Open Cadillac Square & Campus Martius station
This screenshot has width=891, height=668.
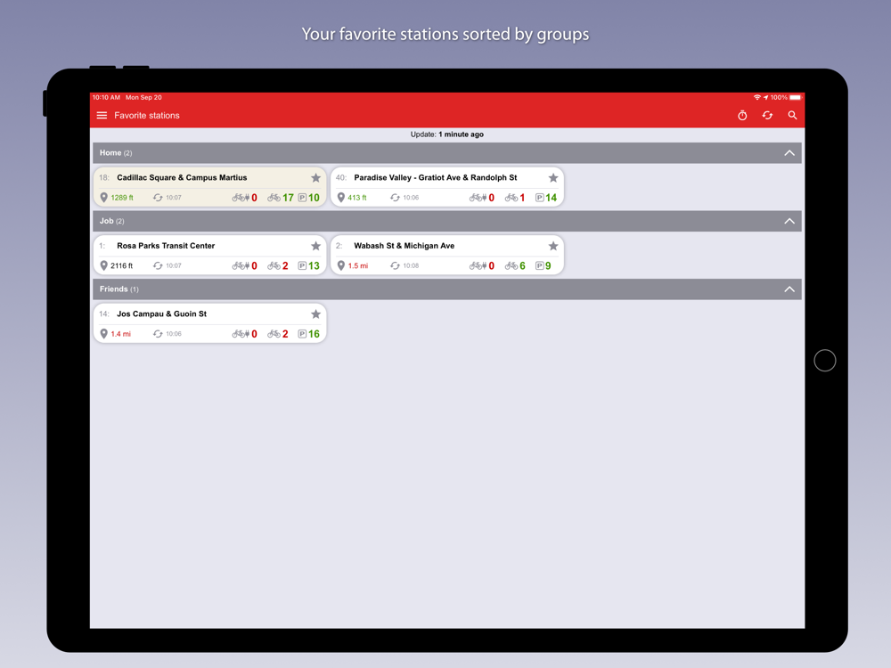[x=209, y=187]
